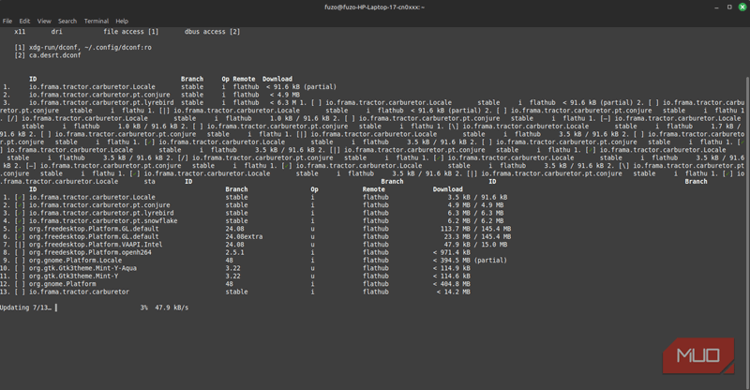Open the Edit menu

(24, 21)
